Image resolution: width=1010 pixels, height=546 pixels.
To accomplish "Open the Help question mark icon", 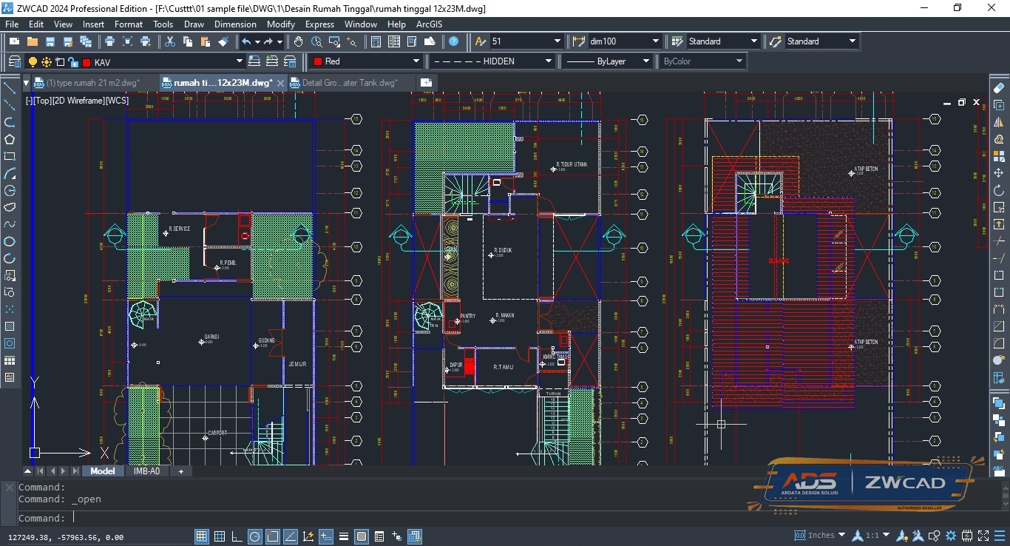I will pos(453,41).
